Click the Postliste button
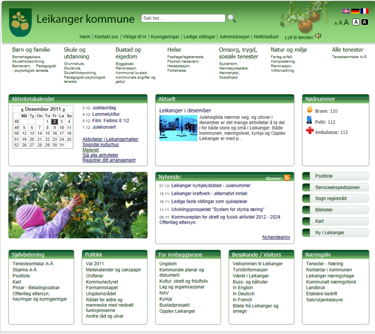 click(x=335, y=176)
